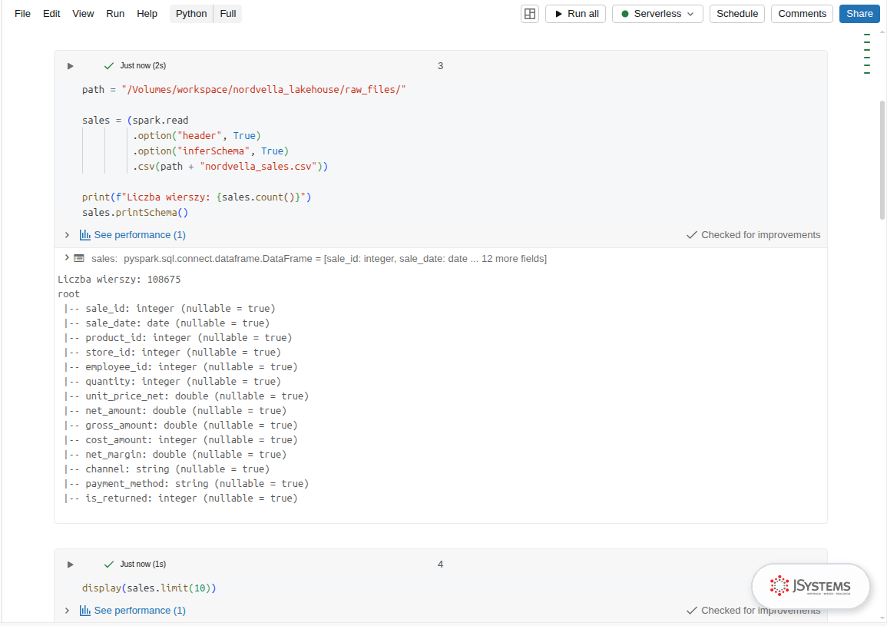Run cell 3 with play icon
This screenshot has height=626, width=887.
(70, 66)
